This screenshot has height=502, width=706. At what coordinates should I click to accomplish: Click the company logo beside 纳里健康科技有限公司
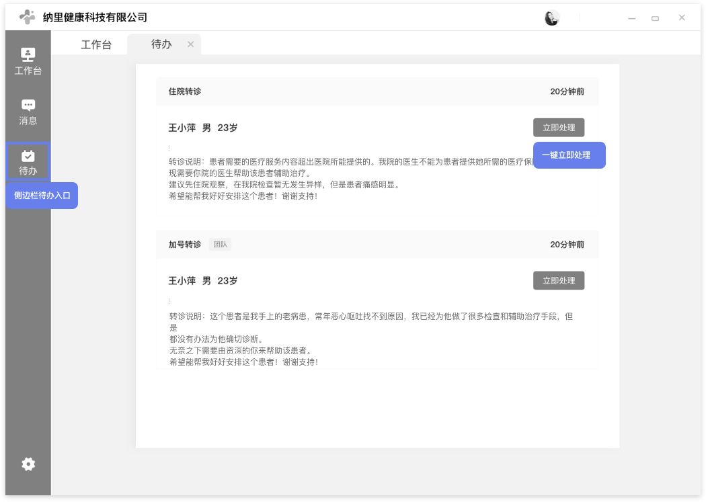pos(27,17)
